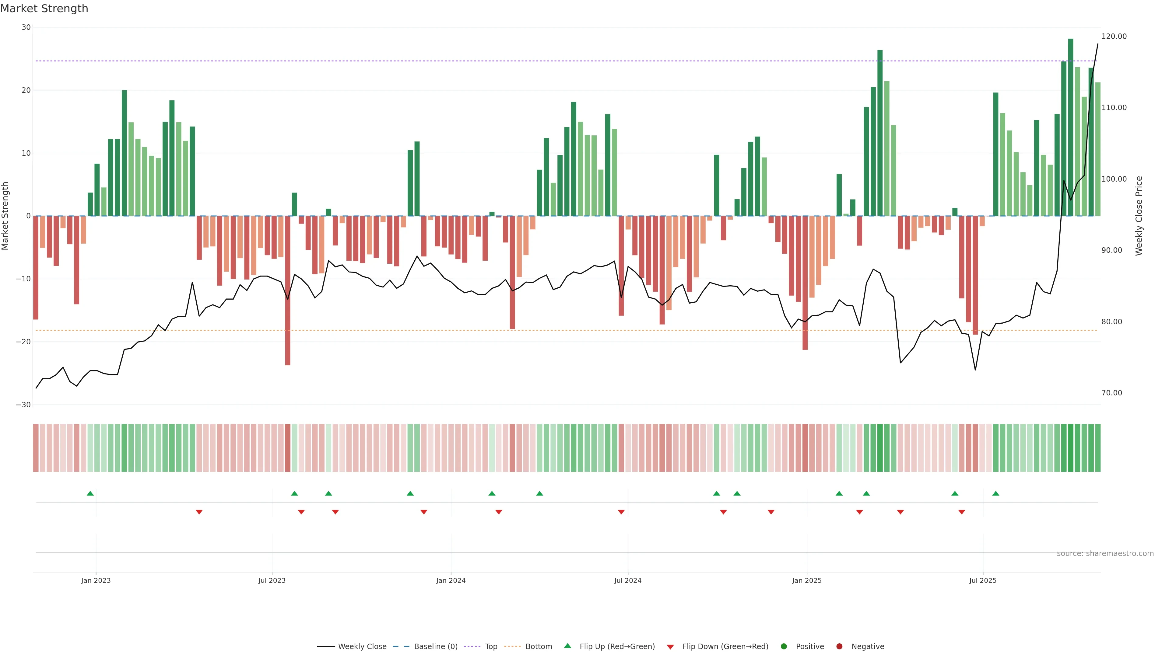1169x657 pixels.
Task: Click last red Flip Down marker before Jul 2025
Action: point(962,512)
